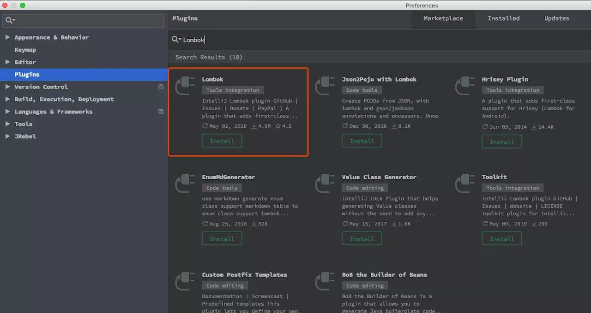The width and height of the screenshot is (591, 313).
Task: Click the update date icon on Lombok
Action: tap(205, 126)
